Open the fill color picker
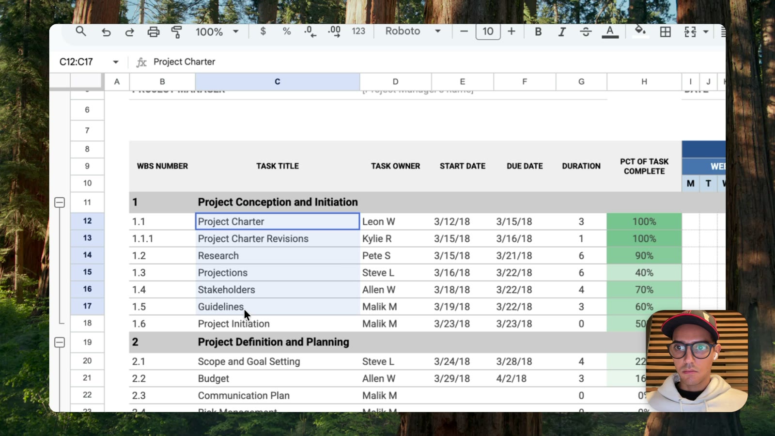Screen dimensions: 775x436 640,31
